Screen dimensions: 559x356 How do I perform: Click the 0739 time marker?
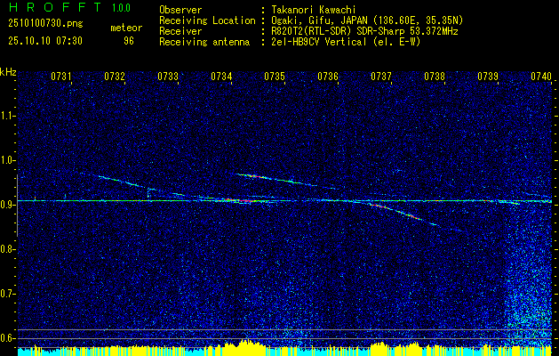tap(488, 76)
